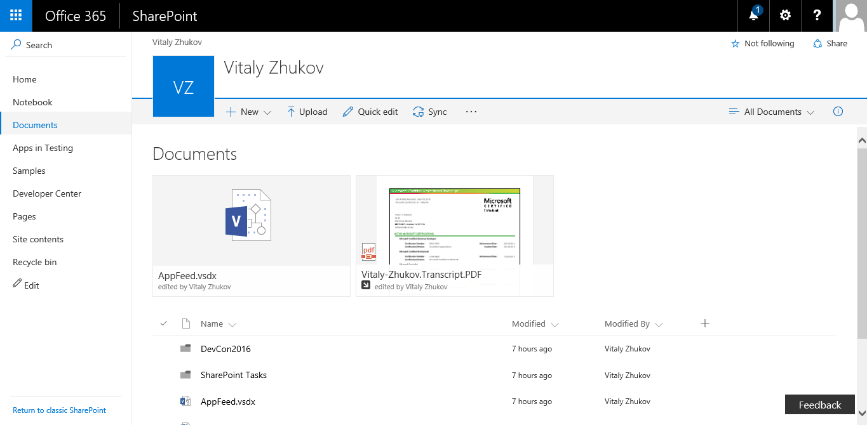This screenshot has height=425, width=867.
Task: Click the file type column header icon
Action: [x=186, y=324]
